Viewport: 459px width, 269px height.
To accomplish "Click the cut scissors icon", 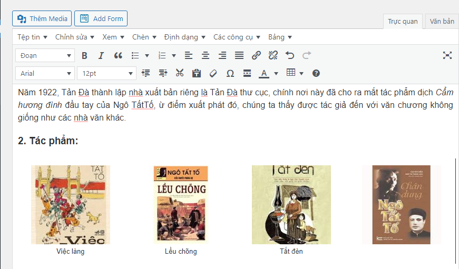I will 180,73.
